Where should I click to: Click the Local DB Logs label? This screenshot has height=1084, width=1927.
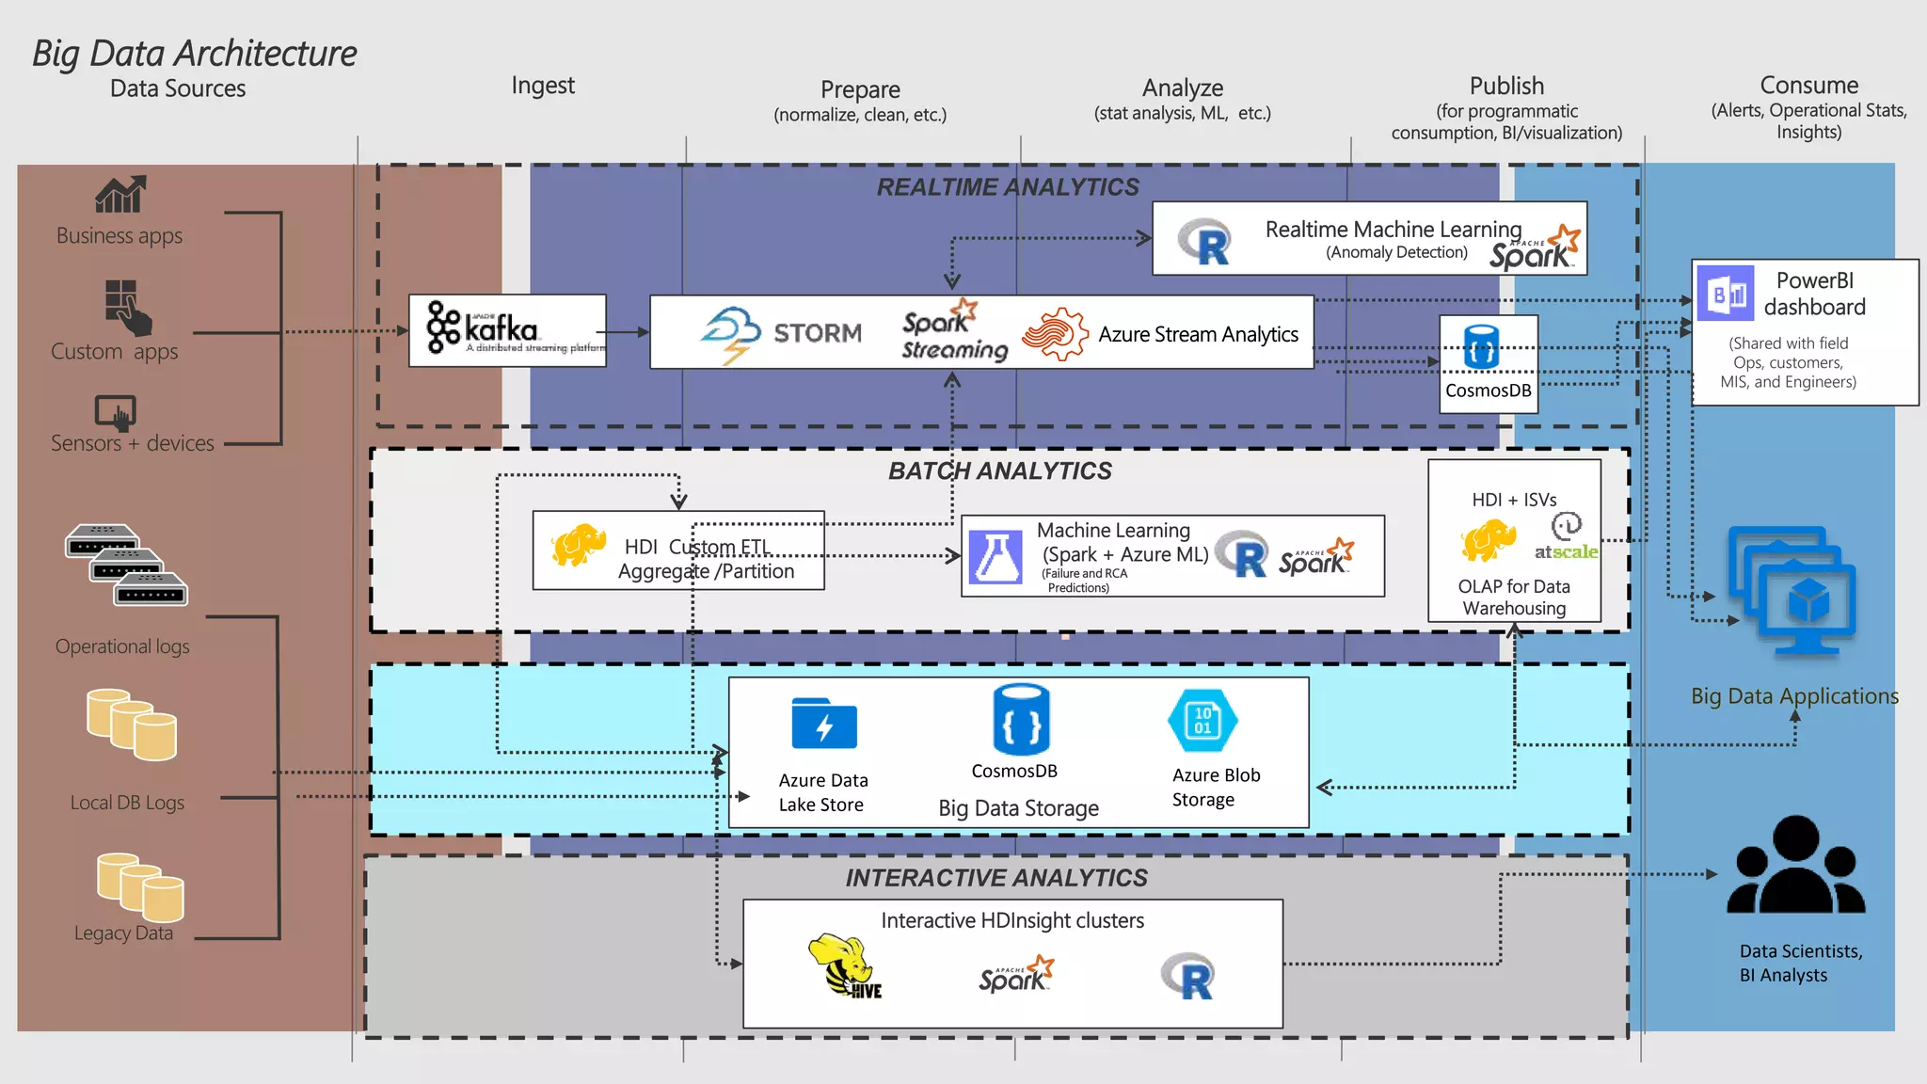(127, 803)
